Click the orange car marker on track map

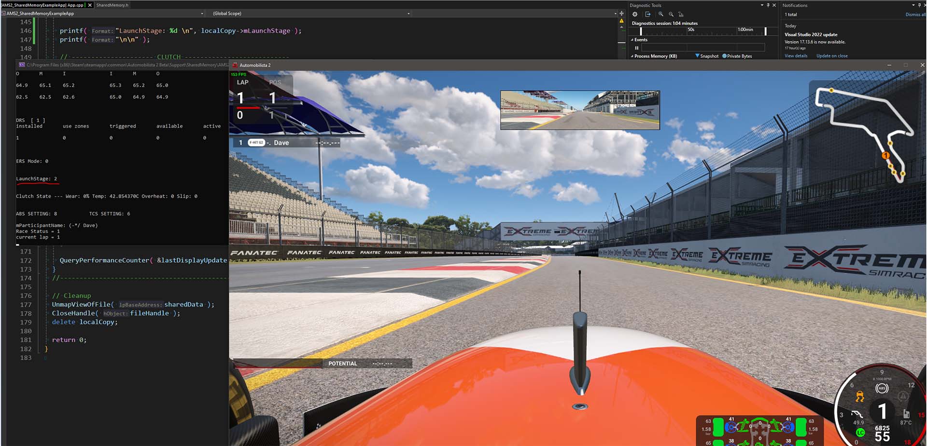[x=885, y=155]
